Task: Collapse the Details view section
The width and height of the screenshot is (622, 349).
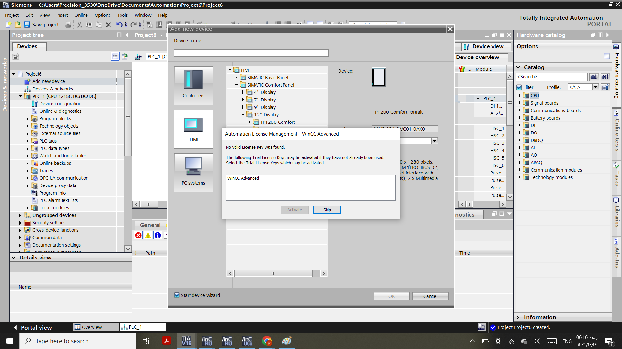Action: [x=14, y=258]
